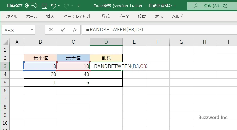237x130 pixels.
Task: Click the 乱数 header cell
Action: tap(106, 58)
